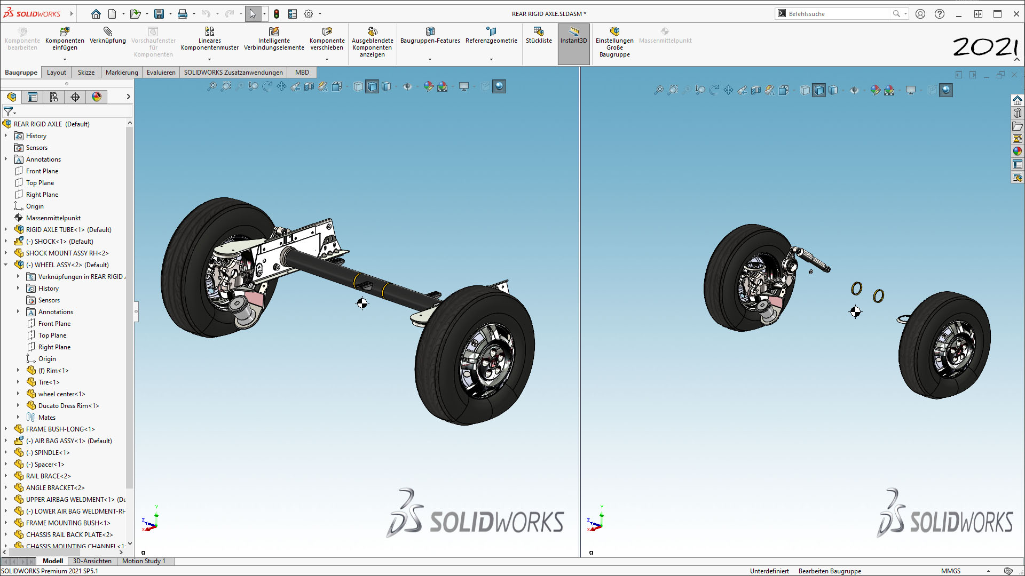Open SOLIDWORKS Resources home in task pane
This screenshot has height=576, width=1025.
[1018, 100]
